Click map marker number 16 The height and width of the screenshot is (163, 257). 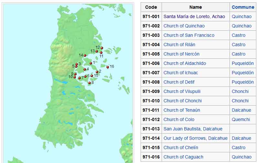(x=108, y=67)
